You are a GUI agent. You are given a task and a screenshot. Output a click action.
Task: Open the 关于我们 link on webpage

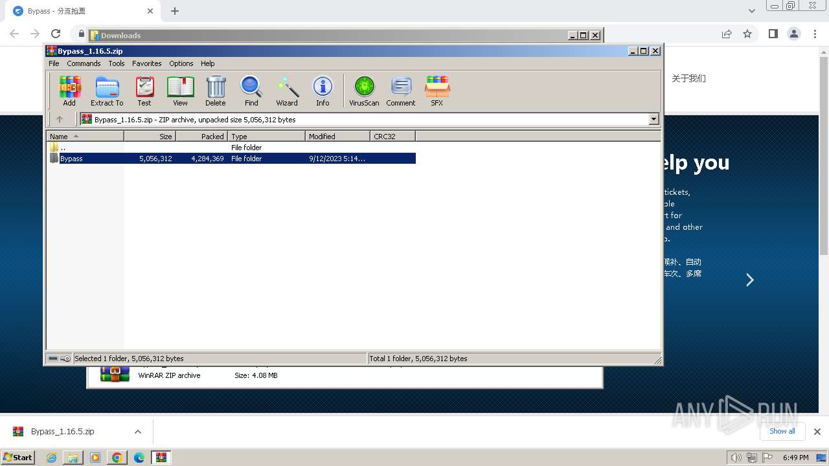pyautogui.click(x=688, y=78)
